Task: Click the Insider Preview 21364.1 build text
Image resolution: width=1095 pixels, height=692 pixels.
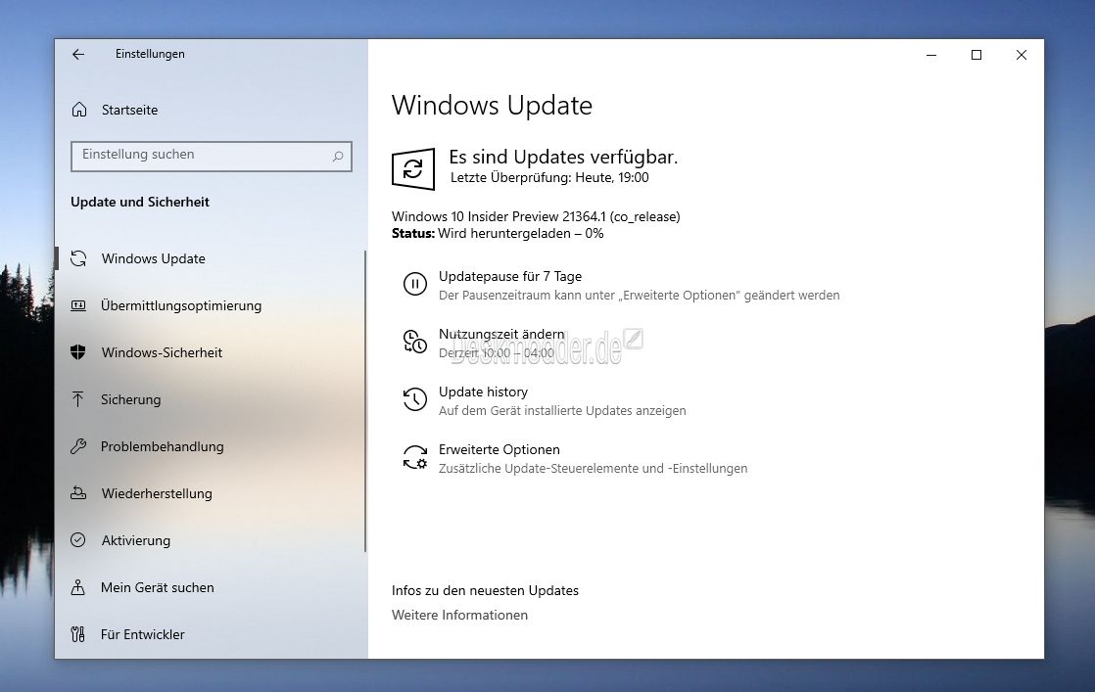Action: click(x=536, y=217)
